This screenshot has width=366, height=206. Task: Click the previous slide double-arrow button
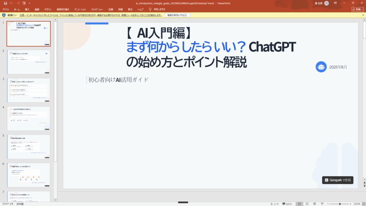pos(364,183)
